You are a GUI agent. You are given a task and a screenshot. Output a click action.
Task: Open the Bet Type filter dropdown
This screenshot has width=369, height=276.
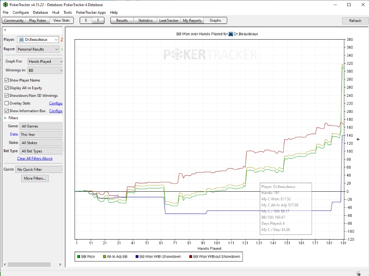(41, 151)
